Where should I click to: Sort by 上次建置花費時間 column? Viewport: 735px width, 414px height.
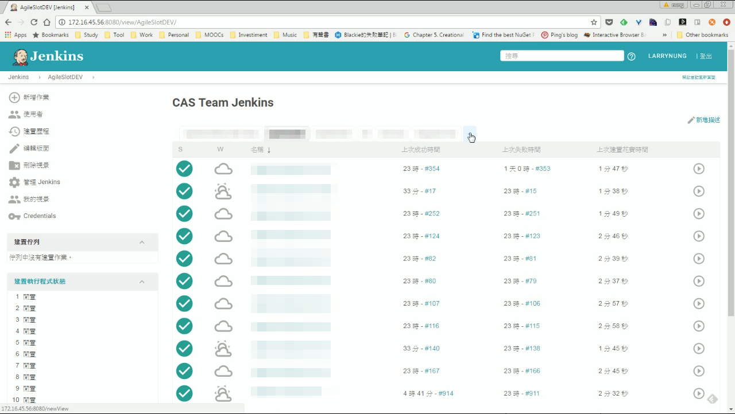click(622, 150)
